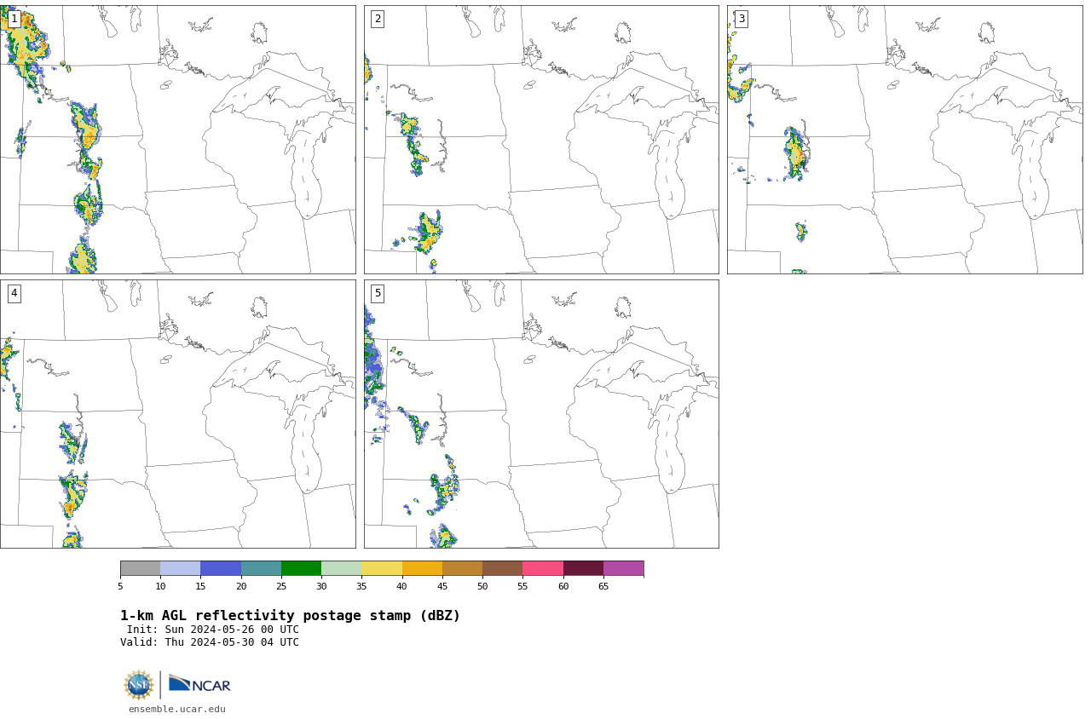Click the light lavender 10-15 dBZ swatch
Viewport: 1091px width, 719px height.
[x=181, y=568]
